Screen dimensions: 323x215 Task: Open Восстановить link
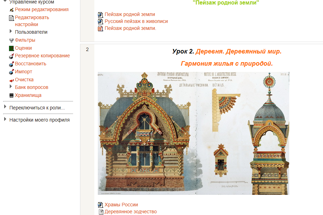point(31,64)
